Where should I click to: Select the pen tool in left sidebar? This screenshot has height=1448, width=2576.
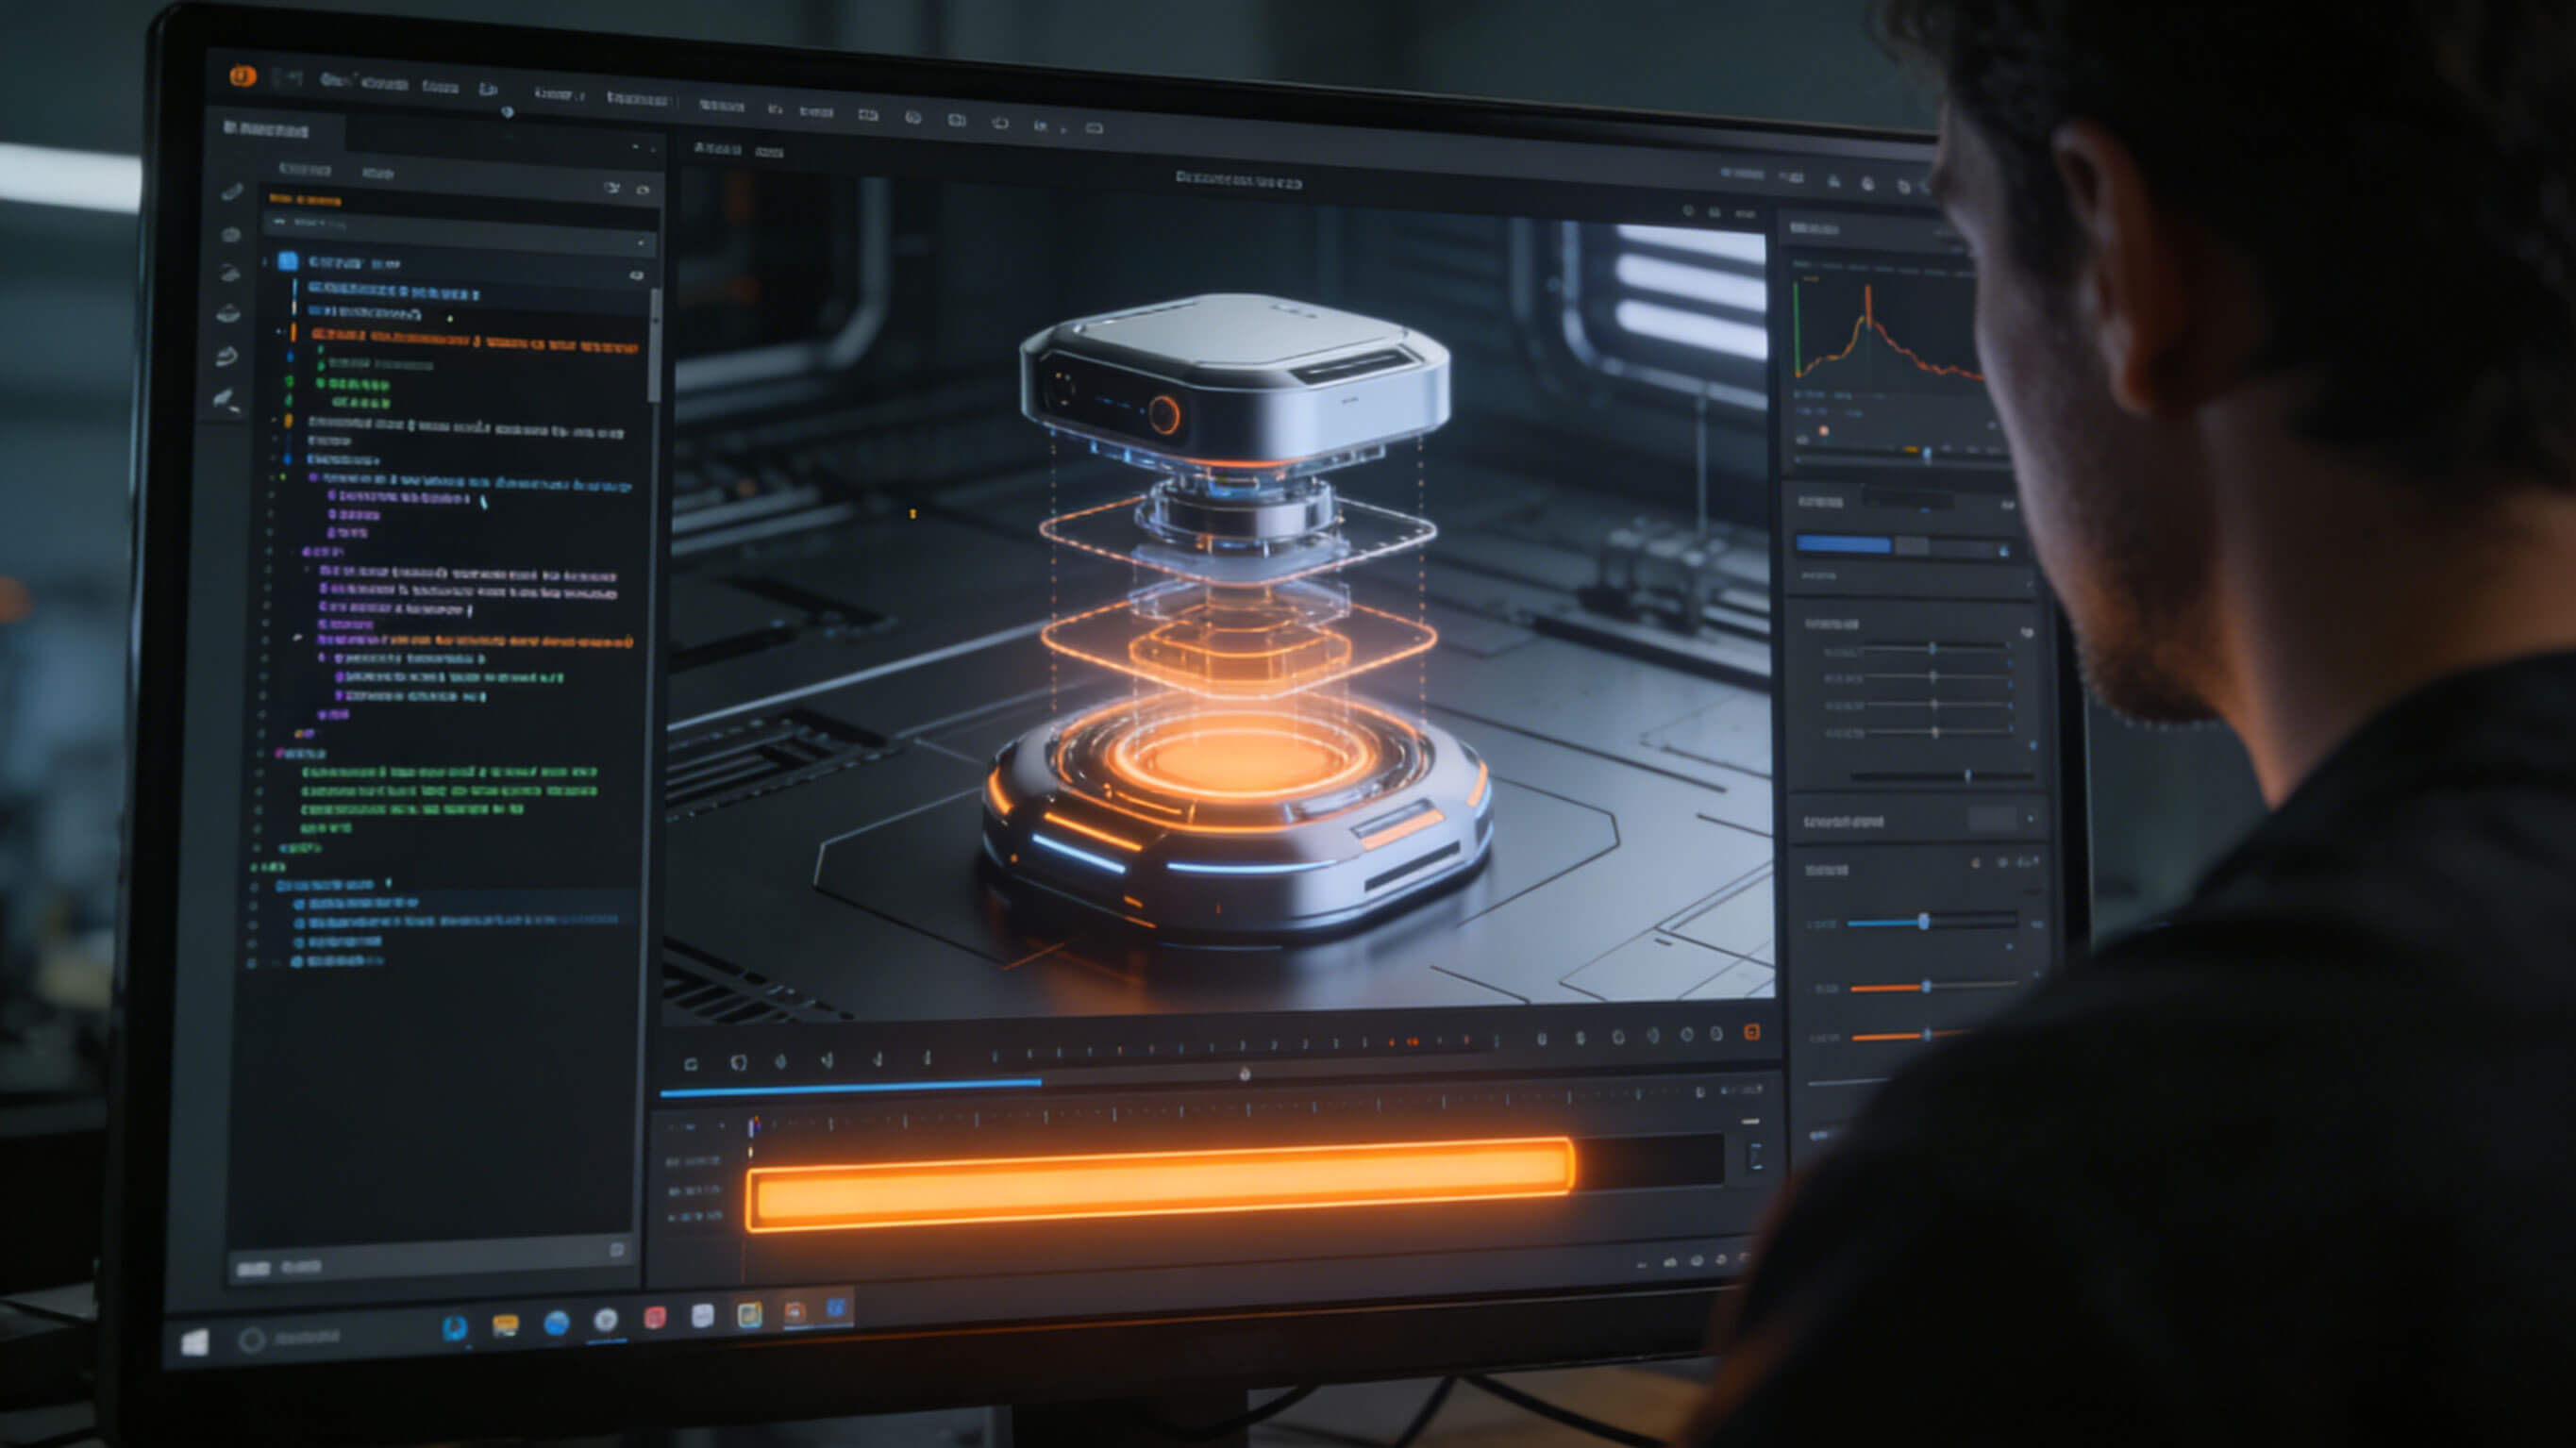[232, 191]
